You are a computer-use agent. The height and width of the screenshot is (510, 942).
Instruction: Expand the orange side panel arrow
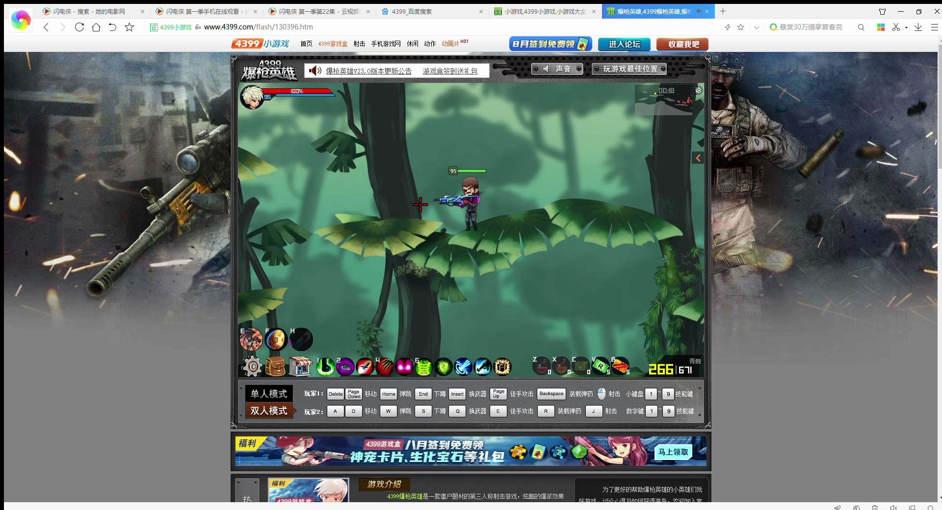click(698, 158)
